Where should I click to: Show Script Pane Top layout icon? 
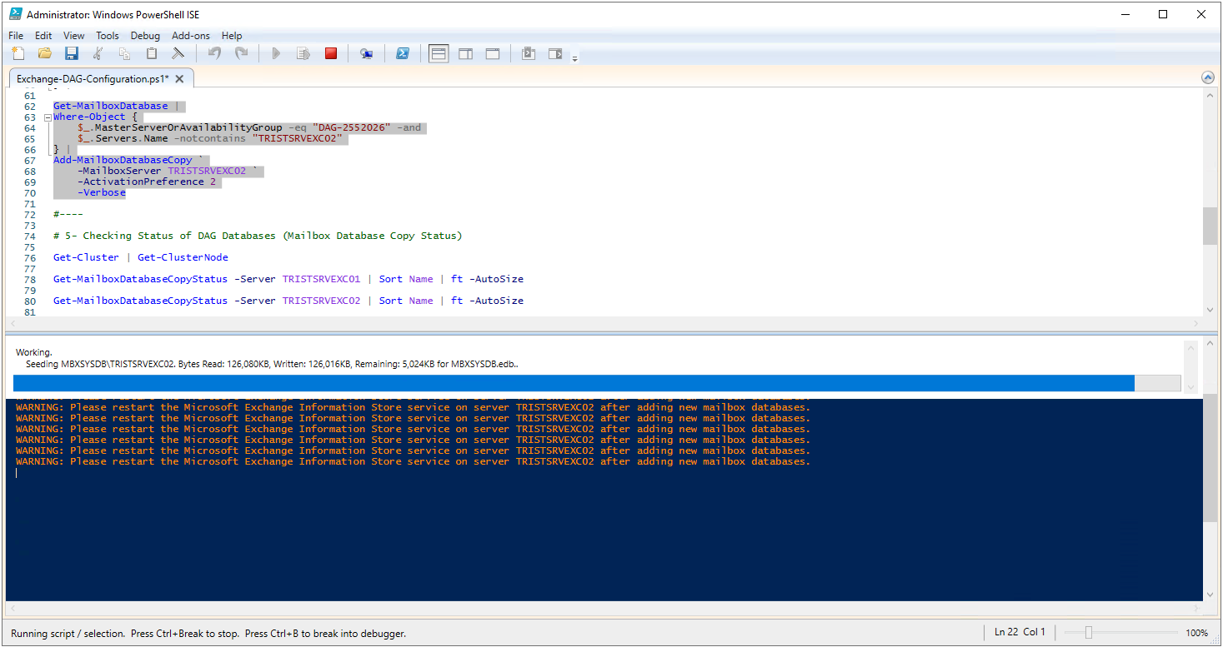439,53
